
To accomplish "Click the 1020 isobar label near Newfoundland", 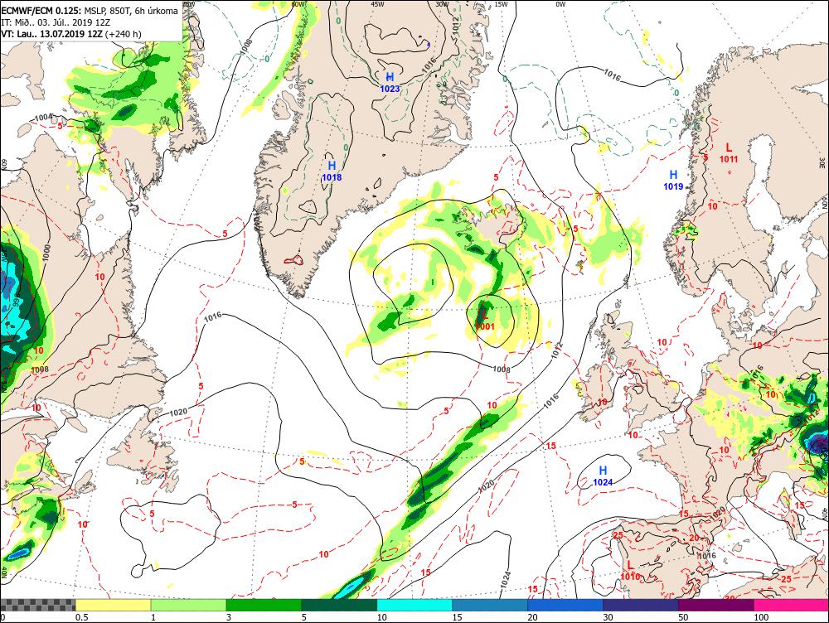I will coord(179,412).
